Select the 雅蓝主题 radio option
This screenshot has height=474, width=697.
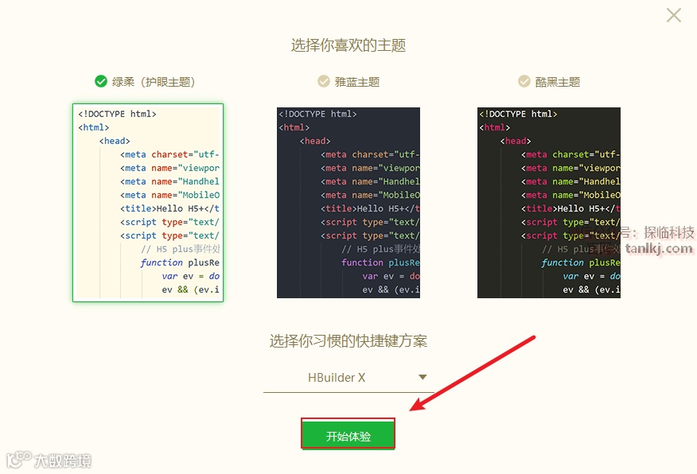click(x=324, y=81)
